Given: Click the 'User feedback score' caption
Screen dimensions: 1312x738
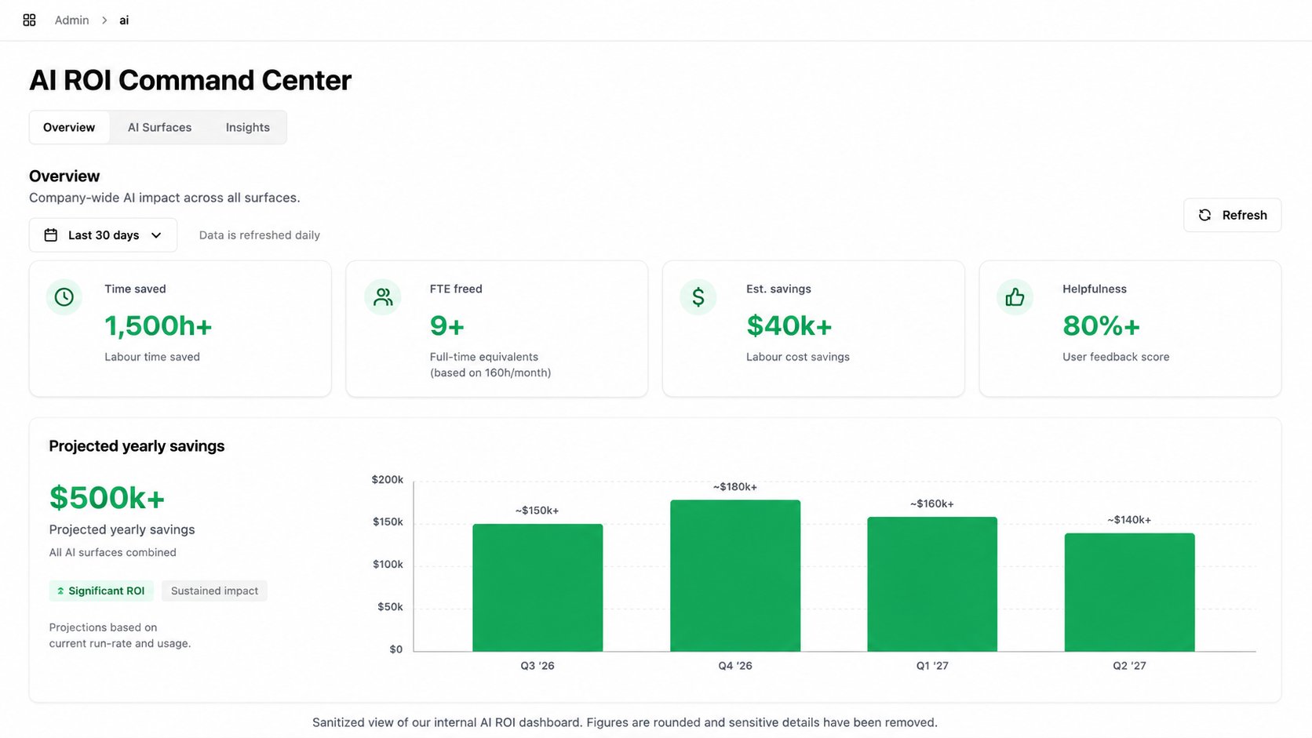Looking at the screenshot, I should pos(1116,357).
